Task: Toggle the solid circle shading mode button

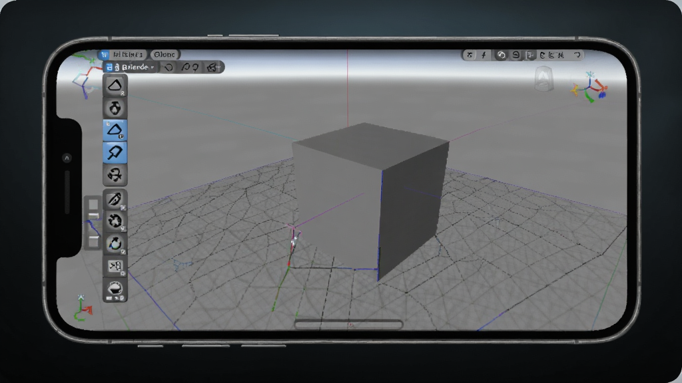Action: [x=501, y=55]
